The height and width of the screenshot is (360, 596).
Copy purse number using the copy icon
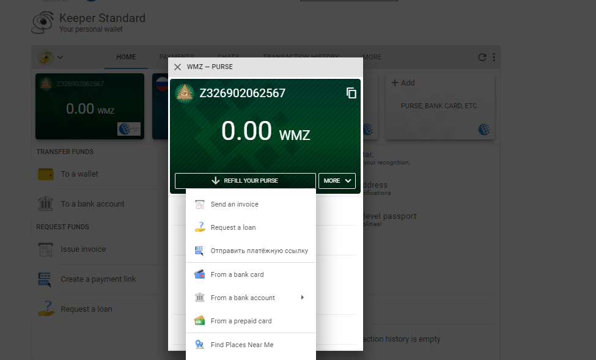click(x=351, y=93)
